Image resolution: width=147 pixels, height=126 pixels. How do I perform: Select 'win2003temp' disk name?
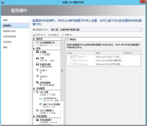coord(50,98)
